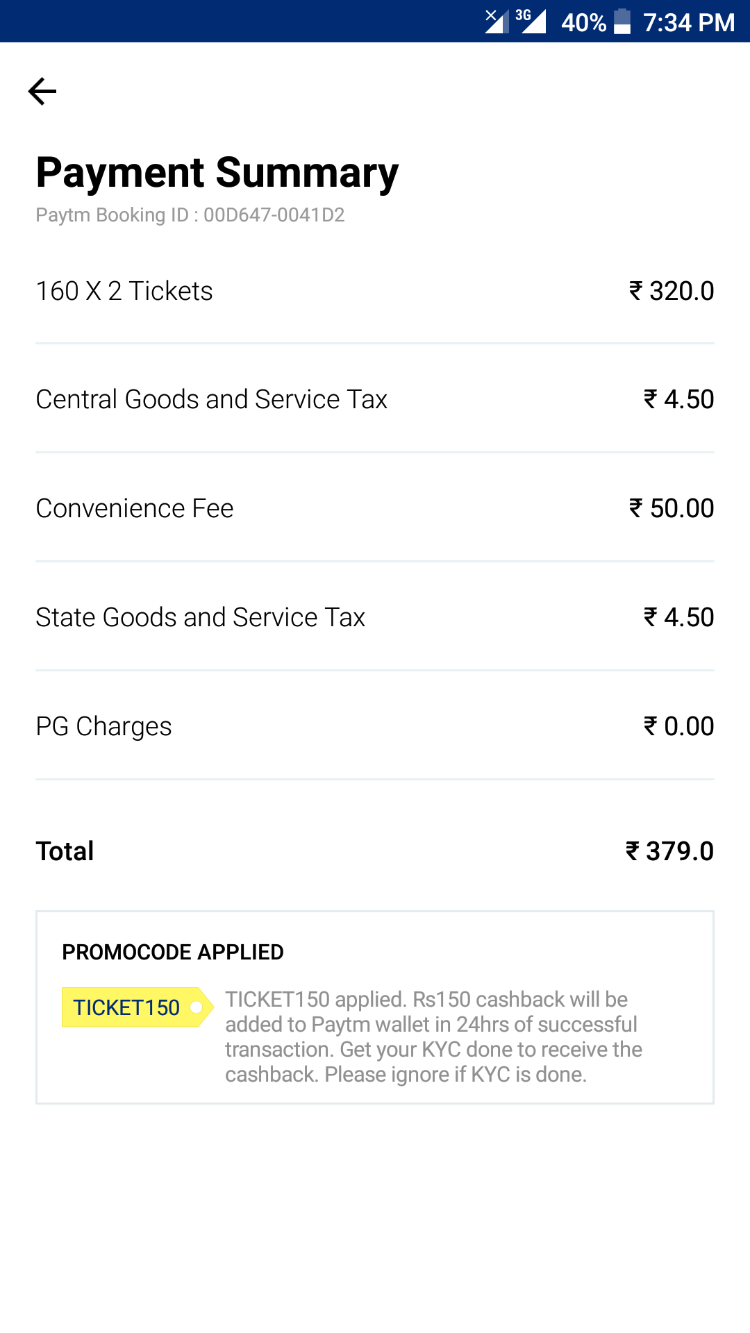Screen dimensions: 750x1333
Task: Tap the Paytm Booking ID text
Action: [190, 215]
